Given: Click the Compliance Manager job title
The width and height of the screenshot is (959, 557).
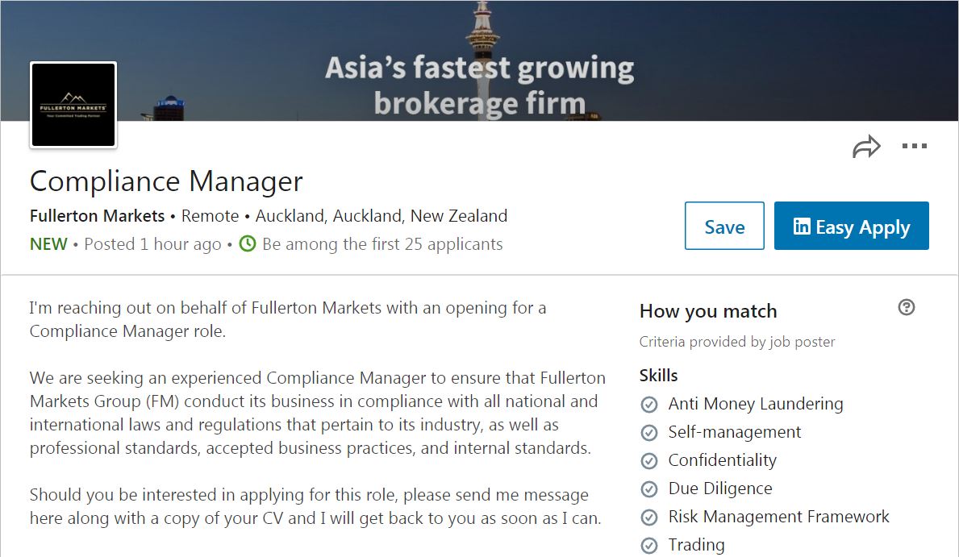Looking at the screenshot, I should (x=166, y=181).
